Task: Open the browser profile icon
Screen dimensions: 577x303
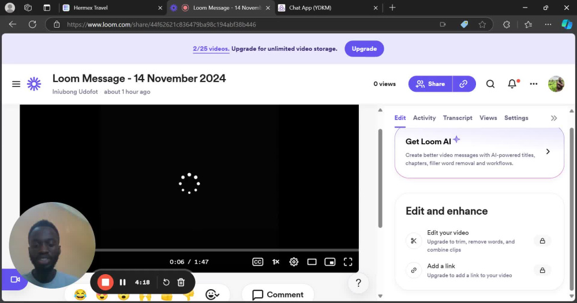Action: click(10, 8)
